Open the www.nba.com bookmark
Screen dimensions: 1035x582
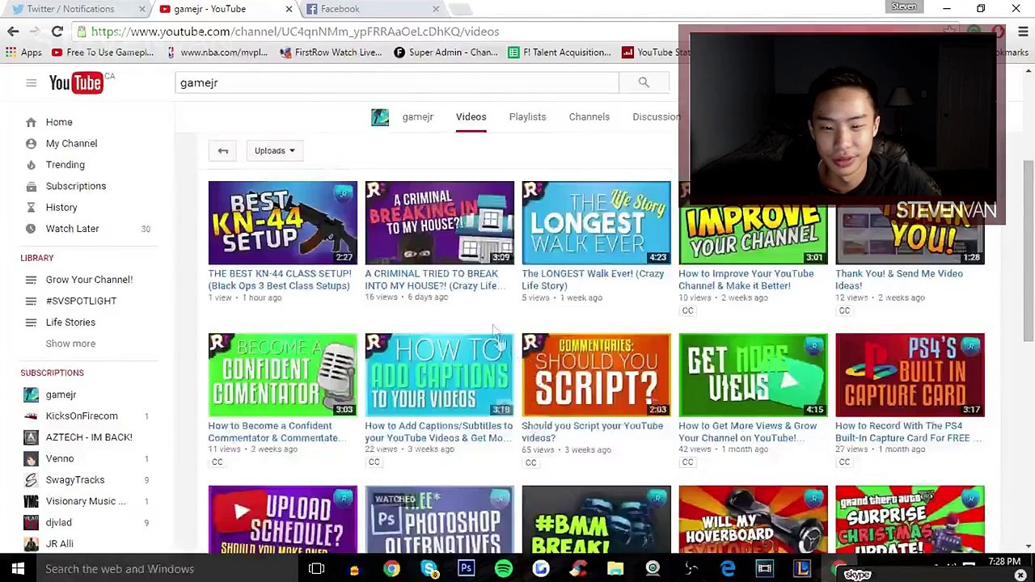point(216,53)
